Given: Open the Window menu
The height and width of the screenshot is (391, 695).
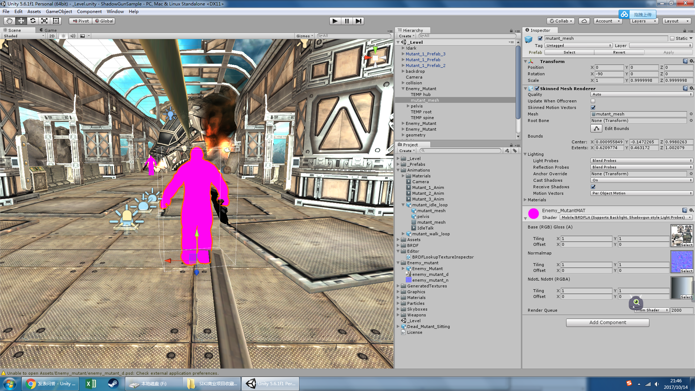Looking at the screenshot, I should click(x=115, y=12).
